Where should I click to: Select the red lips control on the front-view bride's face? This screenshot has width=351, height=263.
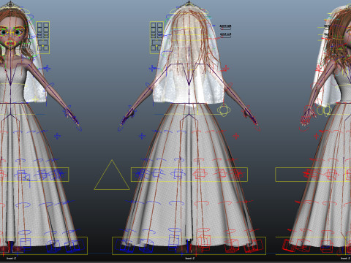[x=10, y=44]
